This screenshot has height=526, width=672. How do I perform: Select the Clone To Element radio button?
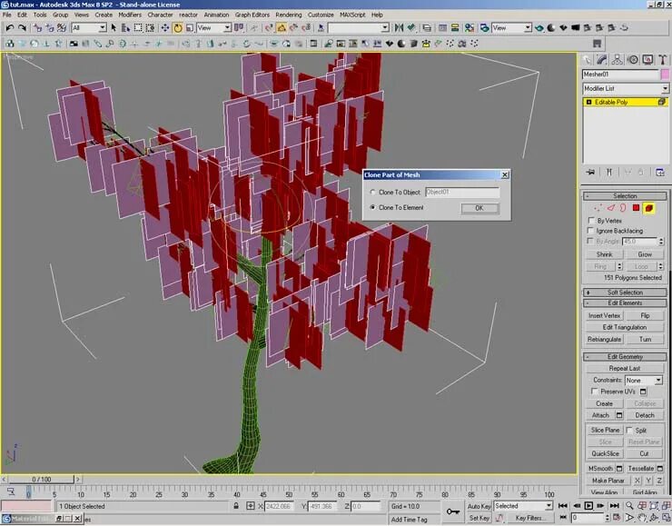click(373, 207)
